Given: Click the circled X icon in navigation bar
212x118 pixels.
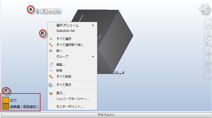Looking at the screenshot, I should coord(209,71).
